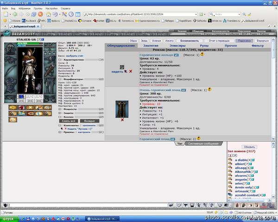Viewport: 278px width, 222px height.
Task: Click the new page icon in toolbar
Action: click(x=6, y=14)
